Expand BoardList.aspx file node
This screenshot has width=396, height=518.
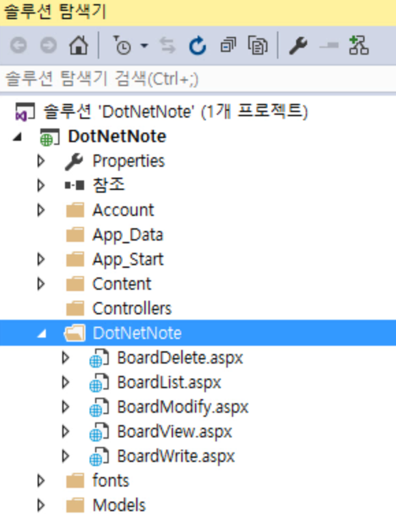tap(66, 383)
